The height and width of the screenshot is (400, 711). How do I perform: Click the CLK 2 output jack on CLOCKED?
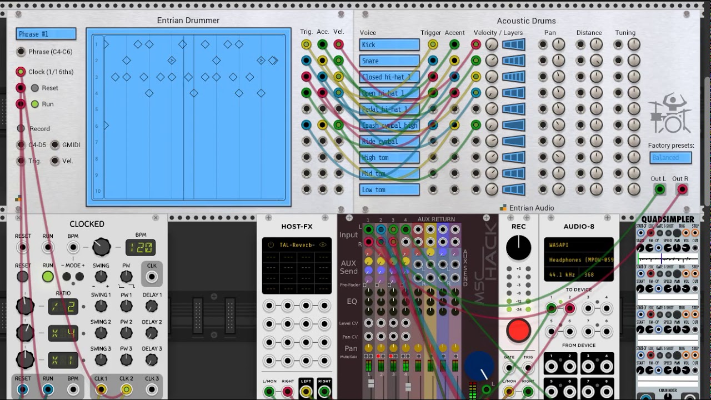127,389
